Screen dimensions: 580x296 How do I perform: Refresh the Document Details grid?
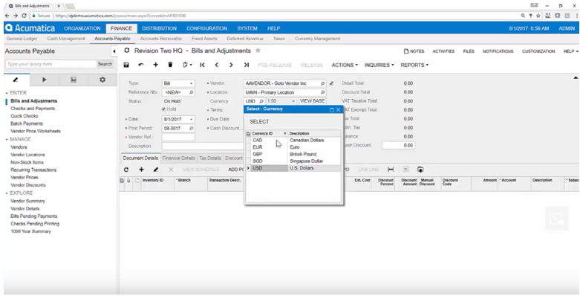pos(126,170)
